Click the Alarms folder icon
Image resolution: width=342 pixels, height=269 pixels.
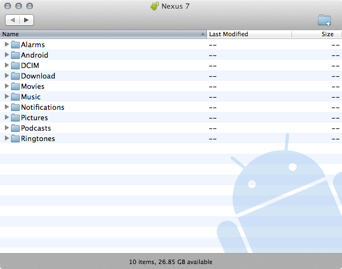click(15, 44)
